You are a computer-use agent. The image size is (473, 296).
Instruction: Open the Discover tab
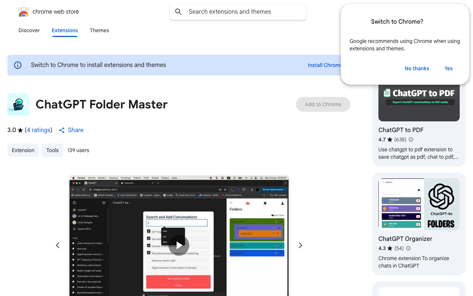point(29,30)
